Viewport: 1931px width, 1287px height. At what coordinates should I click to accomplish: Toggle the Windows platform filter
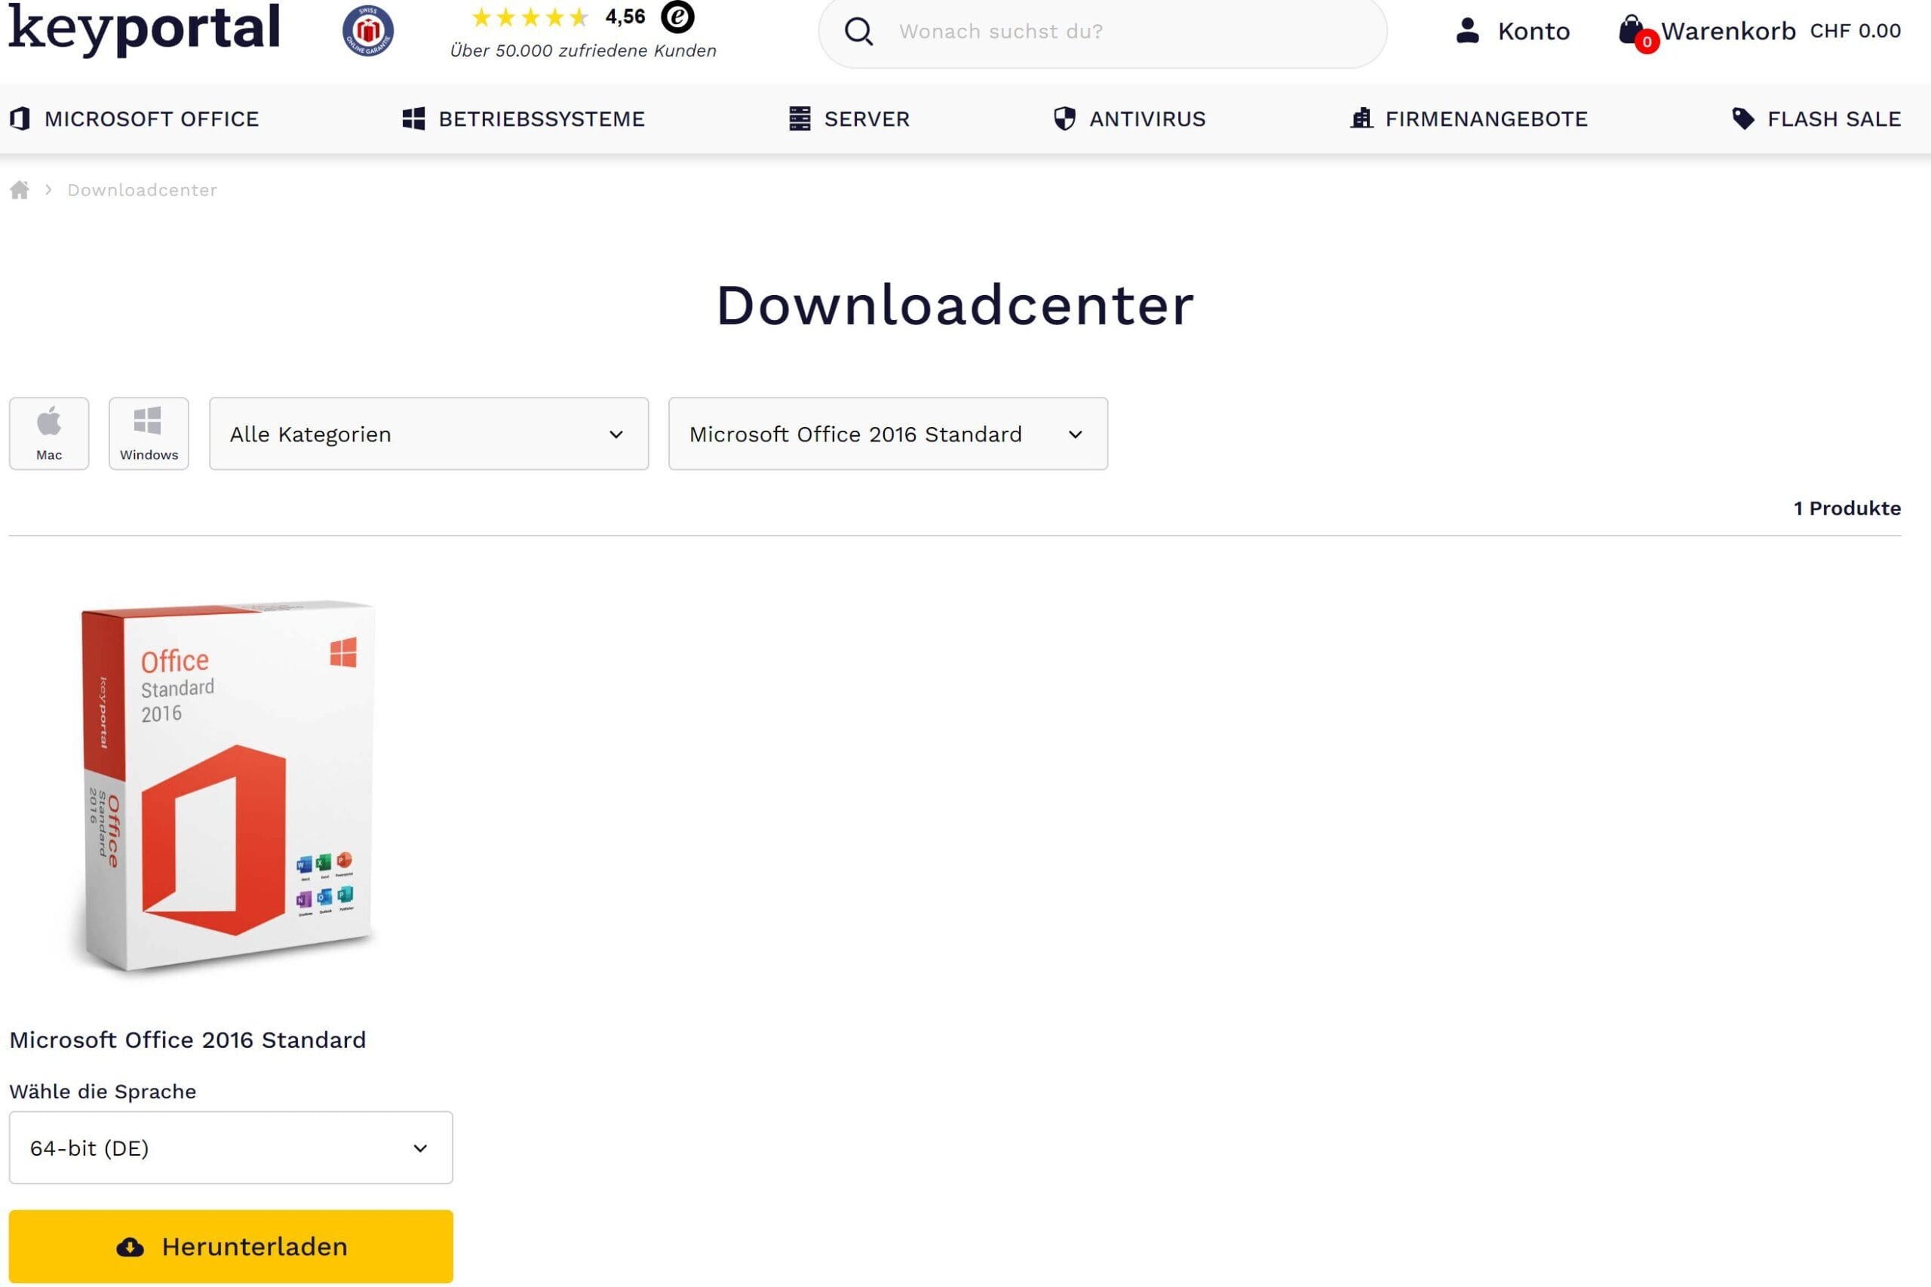click(x=149, y=433)
